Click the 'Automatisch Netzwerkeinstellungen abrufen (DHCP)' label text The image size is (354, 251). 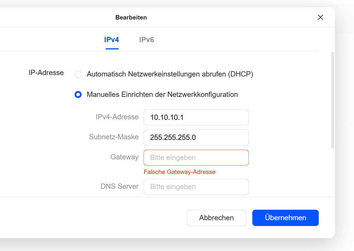tap(170, 74)
